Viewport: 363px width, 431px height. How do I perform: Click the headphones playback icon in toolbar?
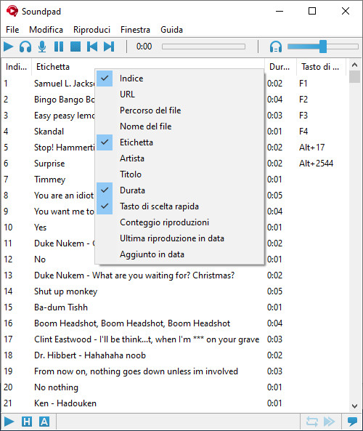coord(25,47)
